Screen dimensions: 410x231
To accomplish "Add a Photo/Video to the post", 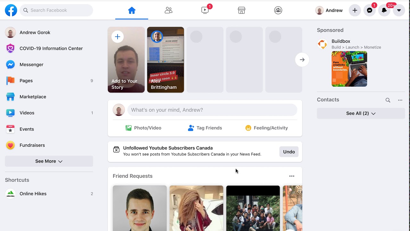I will [x=143, y=128].
